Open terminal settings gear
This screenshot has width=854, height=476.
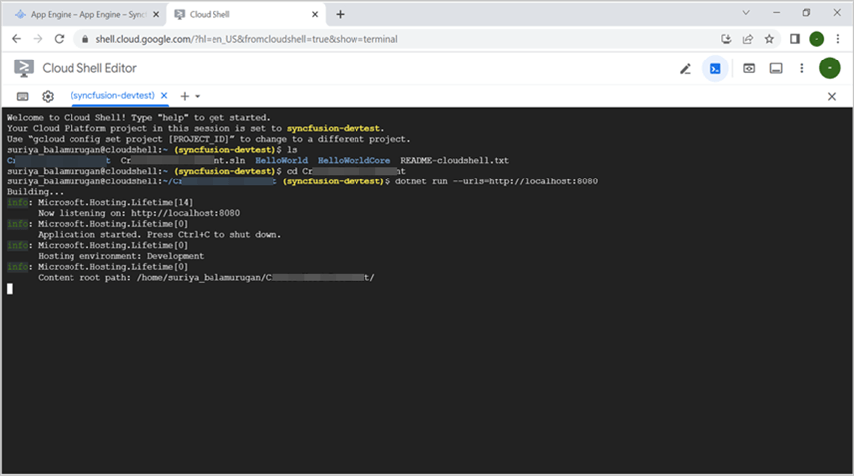click(48, 96)
